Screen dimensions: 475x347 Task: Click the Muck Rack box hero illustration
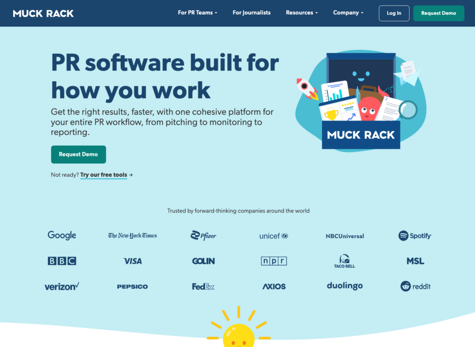[360, 101]
